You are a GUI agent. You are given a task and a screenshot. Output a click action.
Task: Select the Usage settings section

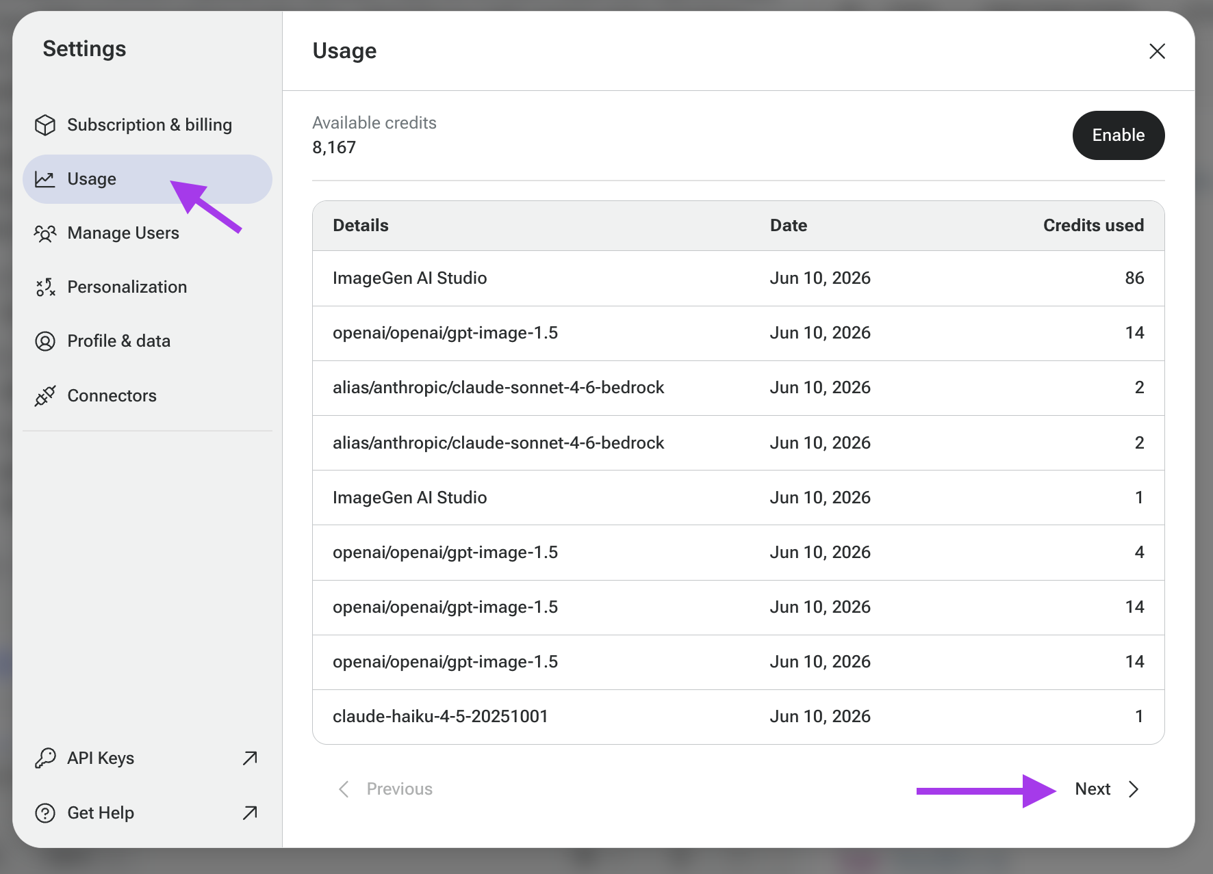[x=147, y=179]
